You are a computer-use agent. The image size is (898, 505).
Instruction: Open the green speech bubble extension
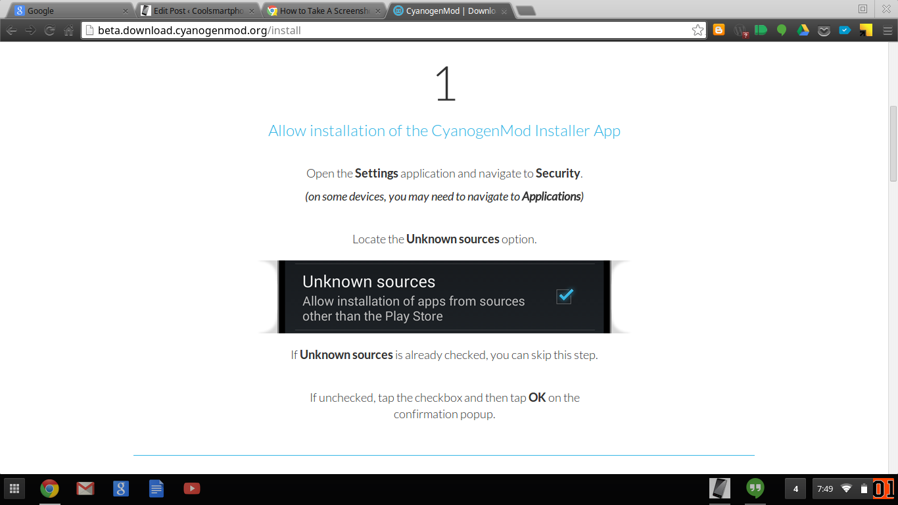point(782,30)
